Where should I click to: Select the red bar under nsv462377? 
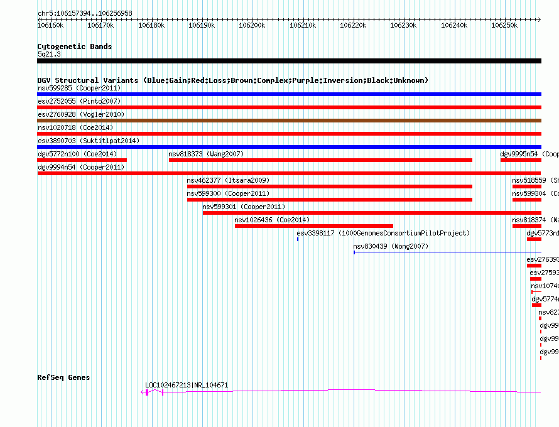330,186
